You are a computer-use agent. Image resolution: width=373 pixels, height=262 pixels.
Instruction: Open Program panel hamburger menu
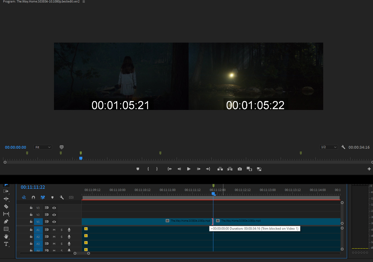[84, 2]
